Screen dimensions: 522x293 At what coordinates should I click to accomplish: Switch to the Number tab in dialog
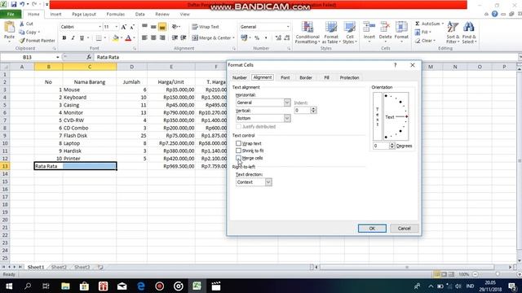point(239,77)
